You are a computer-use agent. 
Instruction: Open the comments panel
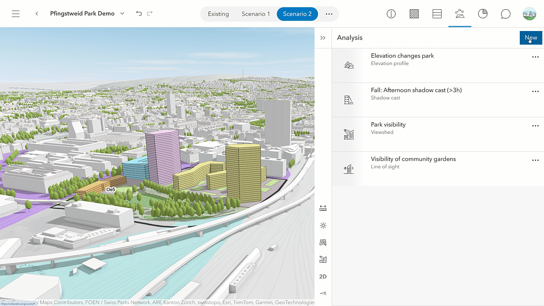coord(505,14)
